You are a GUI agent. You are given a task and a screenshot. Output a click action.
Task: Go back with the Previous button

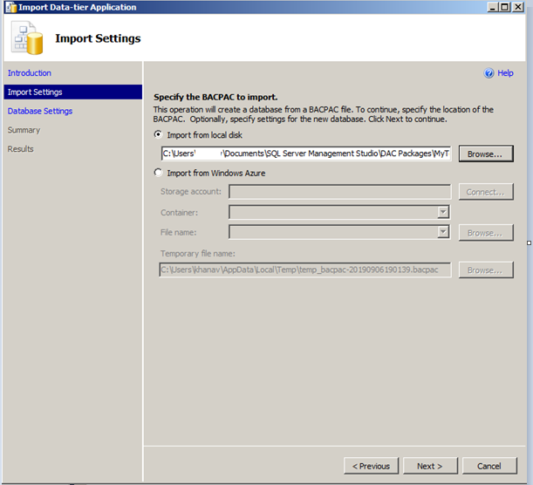point(370,466)
